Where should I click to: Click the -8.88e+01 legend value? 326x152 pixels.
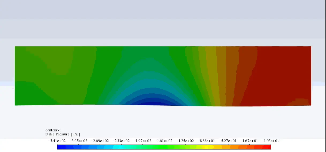(207, 141)
